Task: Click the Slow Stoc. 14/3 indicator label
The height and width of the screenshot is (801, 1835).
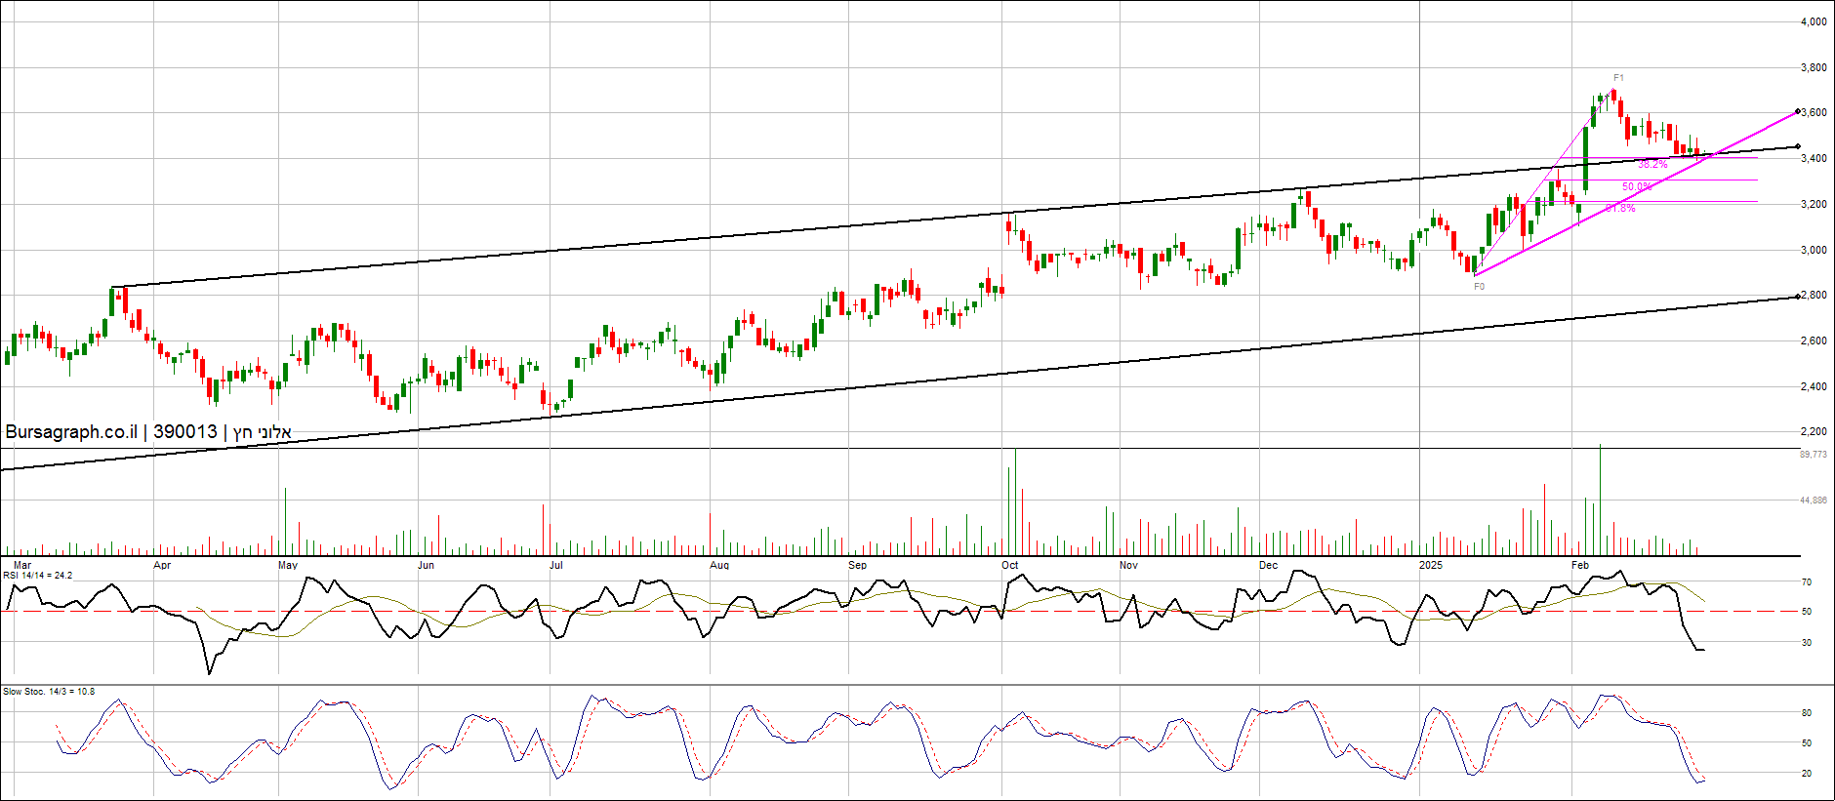Action: pos(49,692)
